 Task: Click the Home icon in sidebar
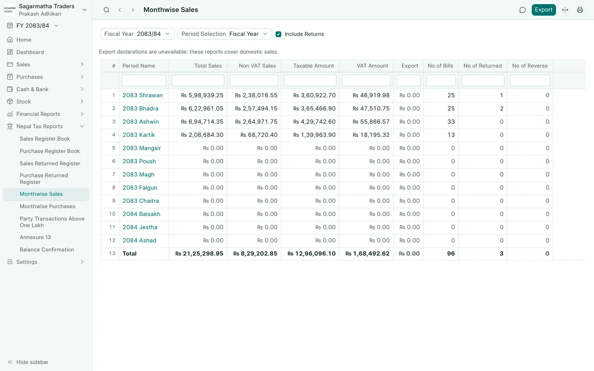pyautogui.click(x=10, y=40)
